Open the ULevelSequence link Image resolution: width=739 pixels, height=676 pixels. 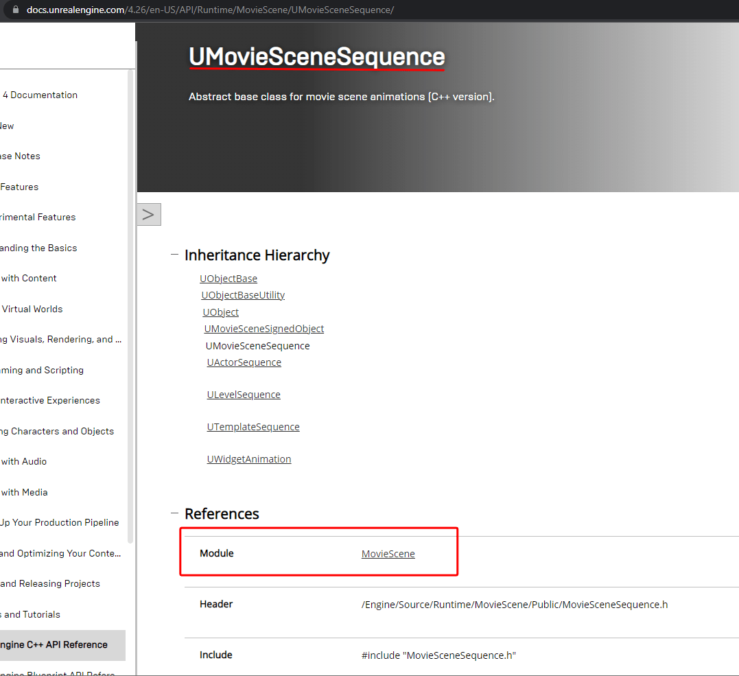click(x=244, y=394)
